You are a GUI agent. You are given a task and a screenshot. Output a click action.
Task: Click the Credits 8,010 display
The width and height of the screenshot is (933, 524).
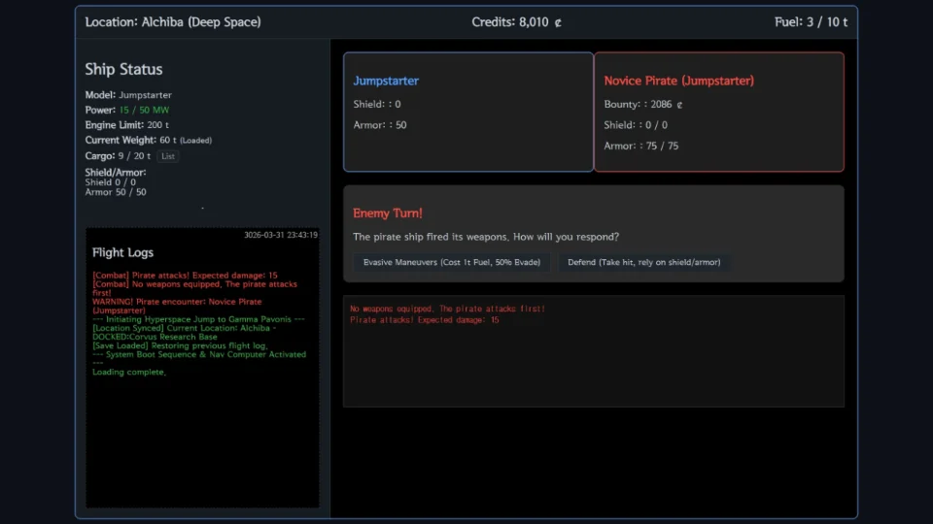click(x=516, y=22)
